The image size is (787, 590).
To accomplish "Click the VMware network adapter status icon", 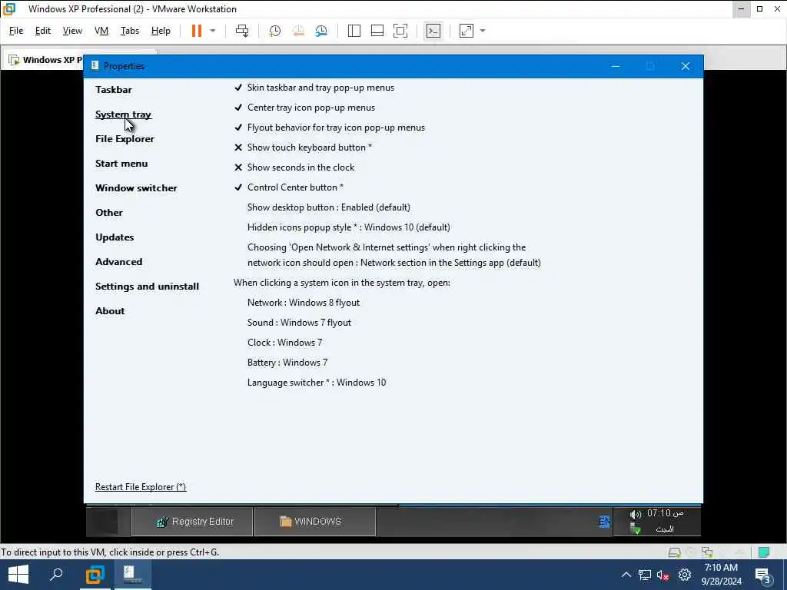I will coord(707,552).
